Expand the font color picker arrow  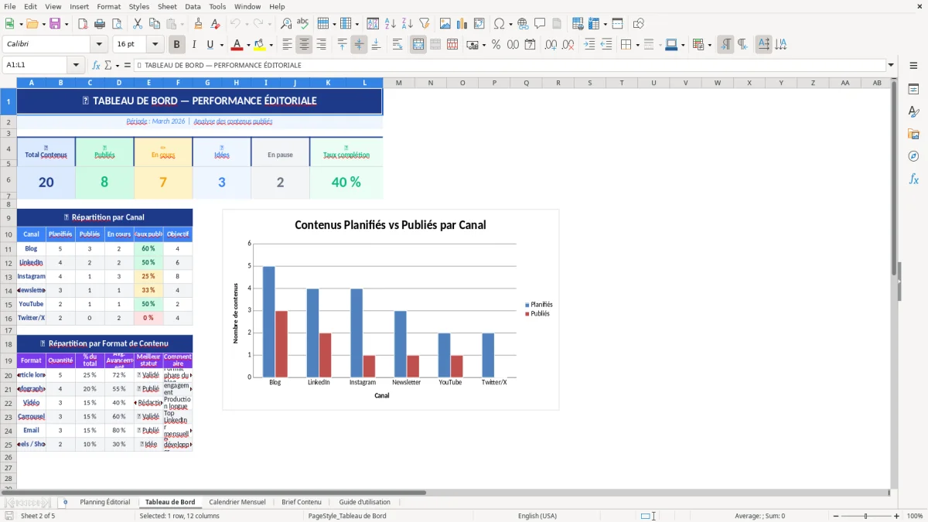click(247, 44)
